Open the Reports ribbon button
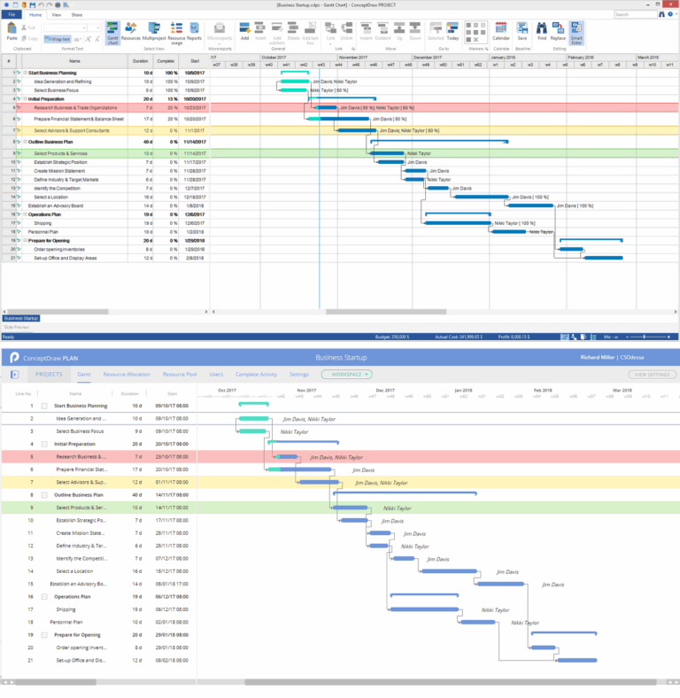The image size is (680, 698). [194, 32]
